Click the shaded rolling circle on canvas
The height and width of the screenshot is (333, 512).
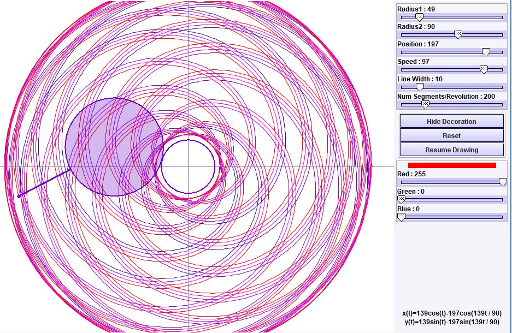pos(114,147)
